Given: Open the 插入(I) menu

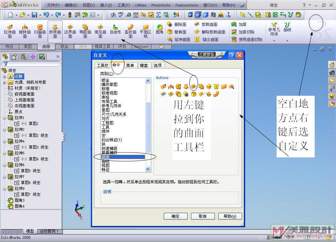Looking at the screenshot, I should click(106, 5).
